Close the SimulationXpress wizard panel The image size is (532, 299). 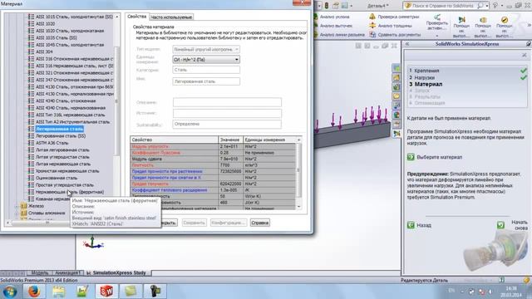coord(525,55)
